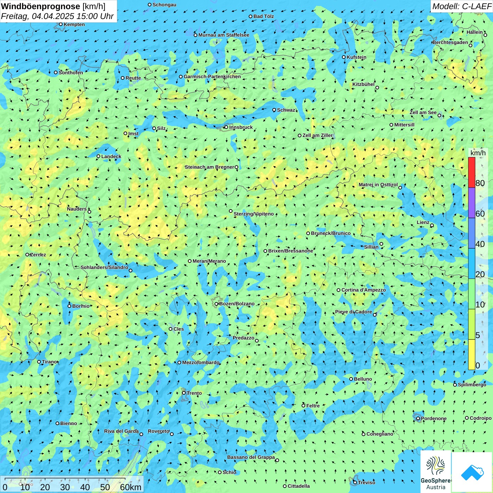Click the 'km/h' legend unit label

478,152
